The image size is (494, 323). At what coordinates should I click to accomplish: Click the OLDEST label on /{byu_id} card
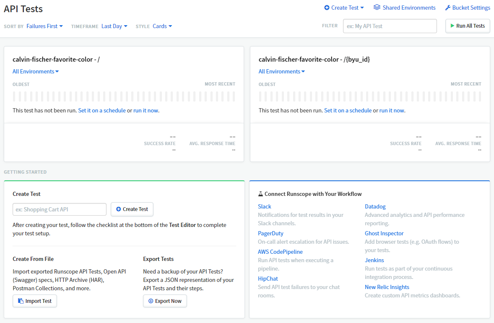(267, 84)
